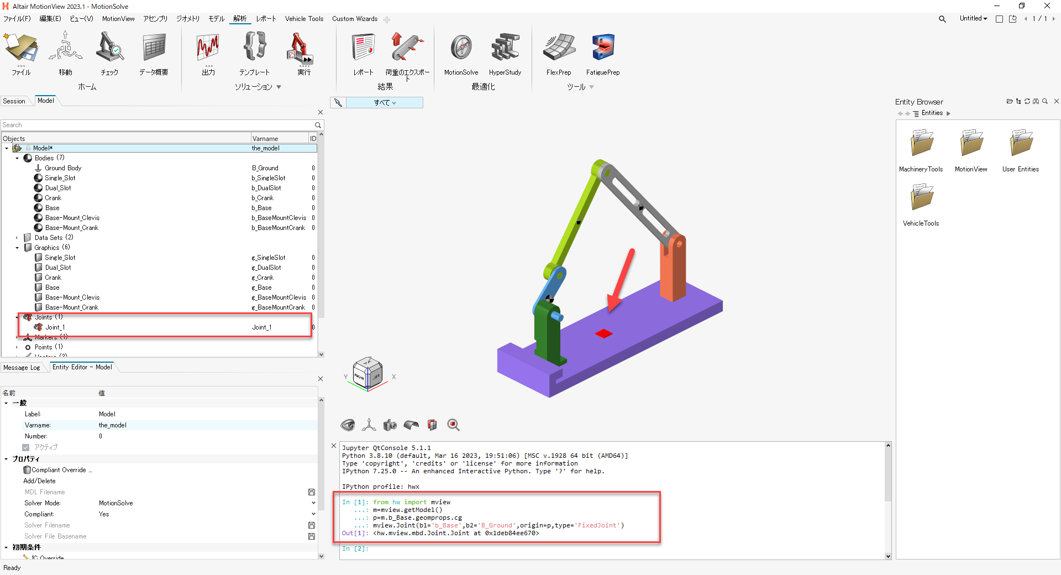
Task: Switch to the Vehicle Tools ribbon tab
Action: [x=304, y=19]
